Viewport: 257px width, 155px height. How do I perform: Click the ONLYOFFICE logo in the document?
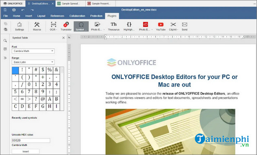(131, 63)
